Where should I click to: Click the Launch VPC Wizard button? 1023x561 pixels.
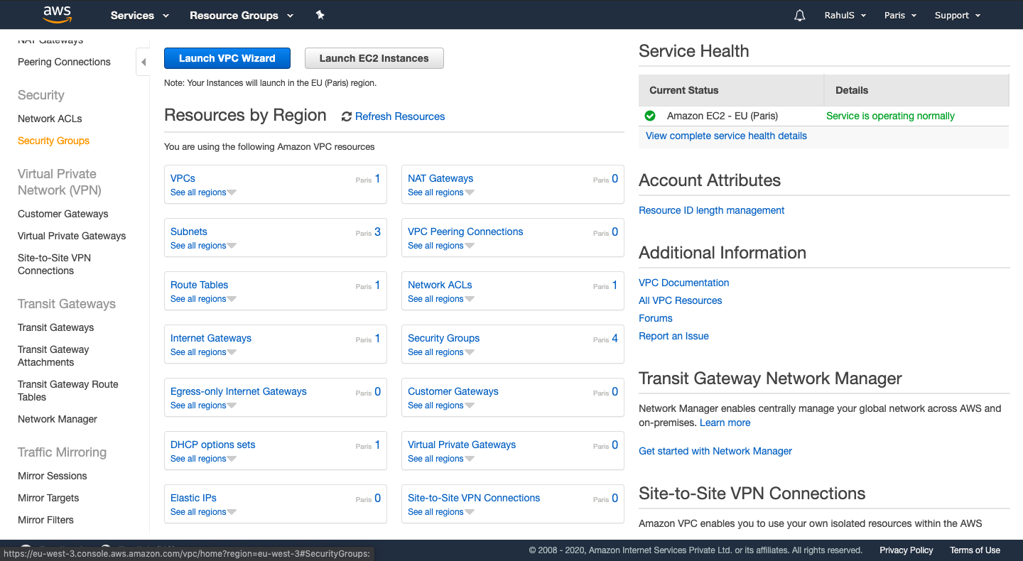[227, 58]
